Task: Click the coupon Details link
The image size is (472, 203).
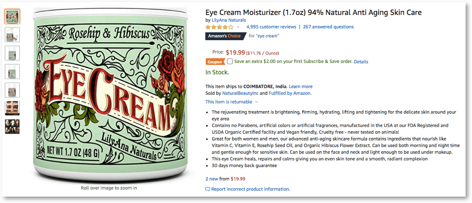Action: coord(361,62)
